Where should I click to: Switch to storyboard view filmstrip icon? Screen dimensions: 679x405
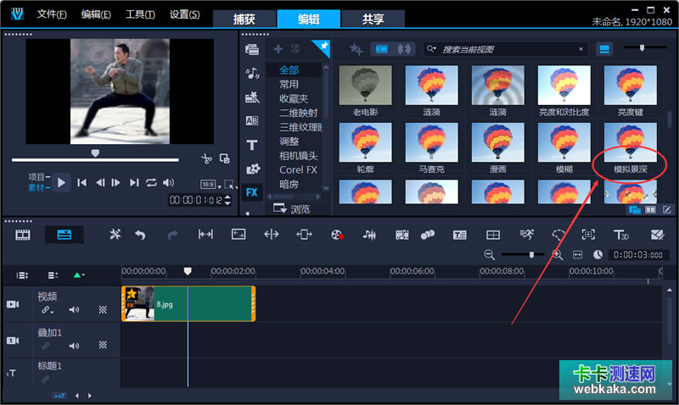click(x=23, y=235)
